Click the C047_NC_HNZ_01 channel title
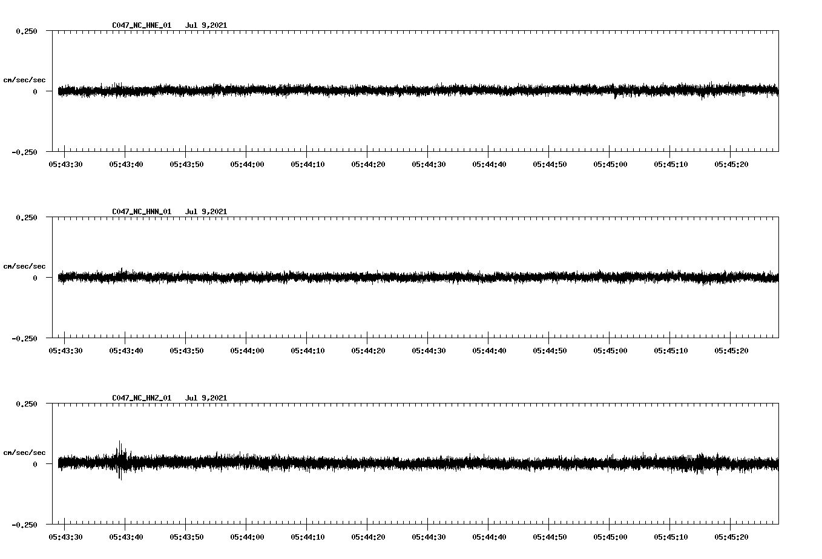This screenshot has width=822, height=559. pyautogui.click(x=142, y=398)
